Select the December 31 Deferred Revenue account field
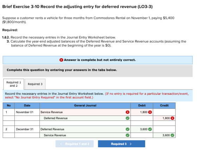 (85, 129)
